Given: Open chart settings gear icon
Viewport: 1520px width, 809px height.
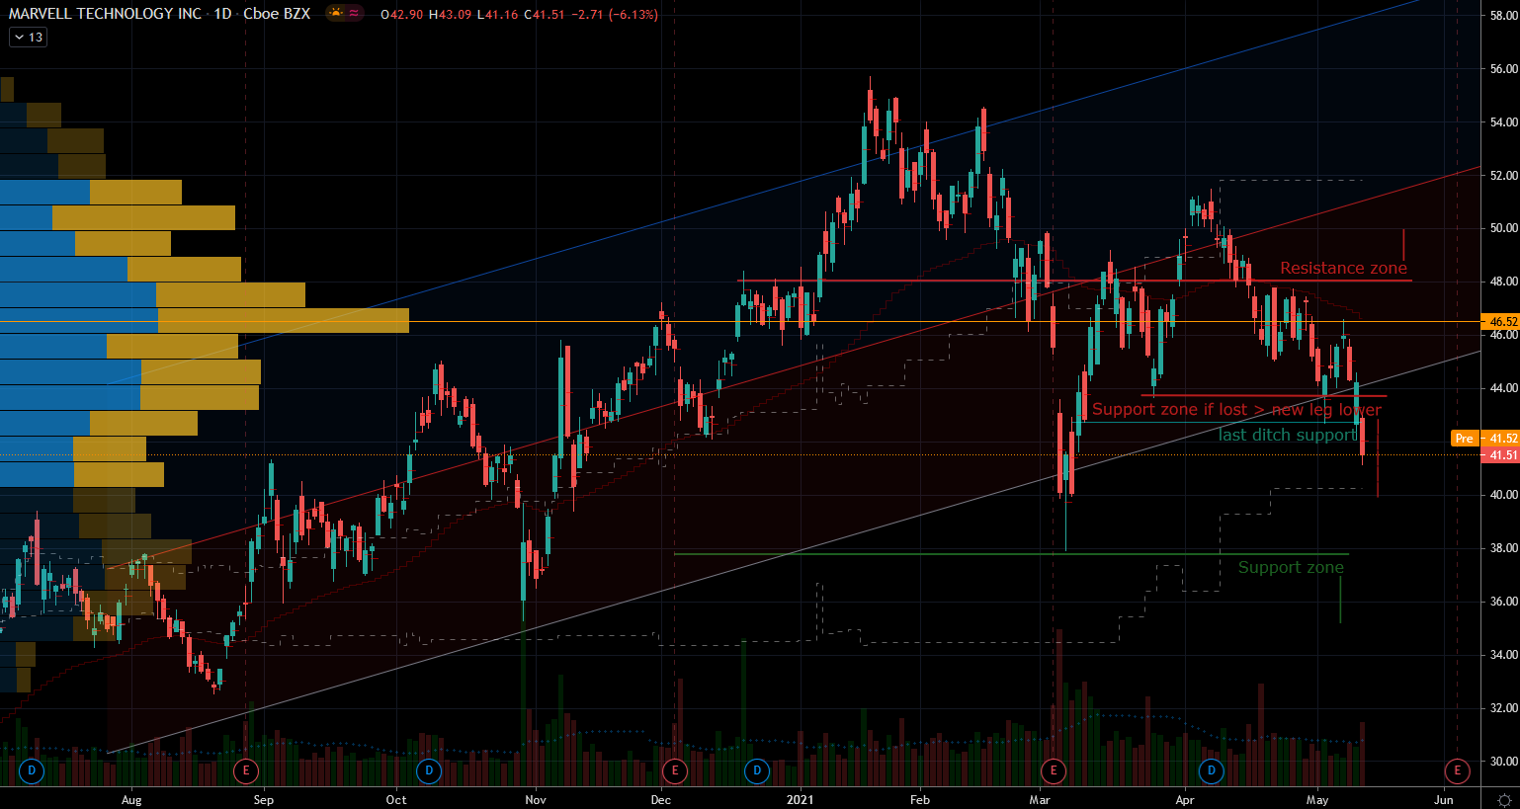Looking at the screenshot, I should pos(1504,800).
